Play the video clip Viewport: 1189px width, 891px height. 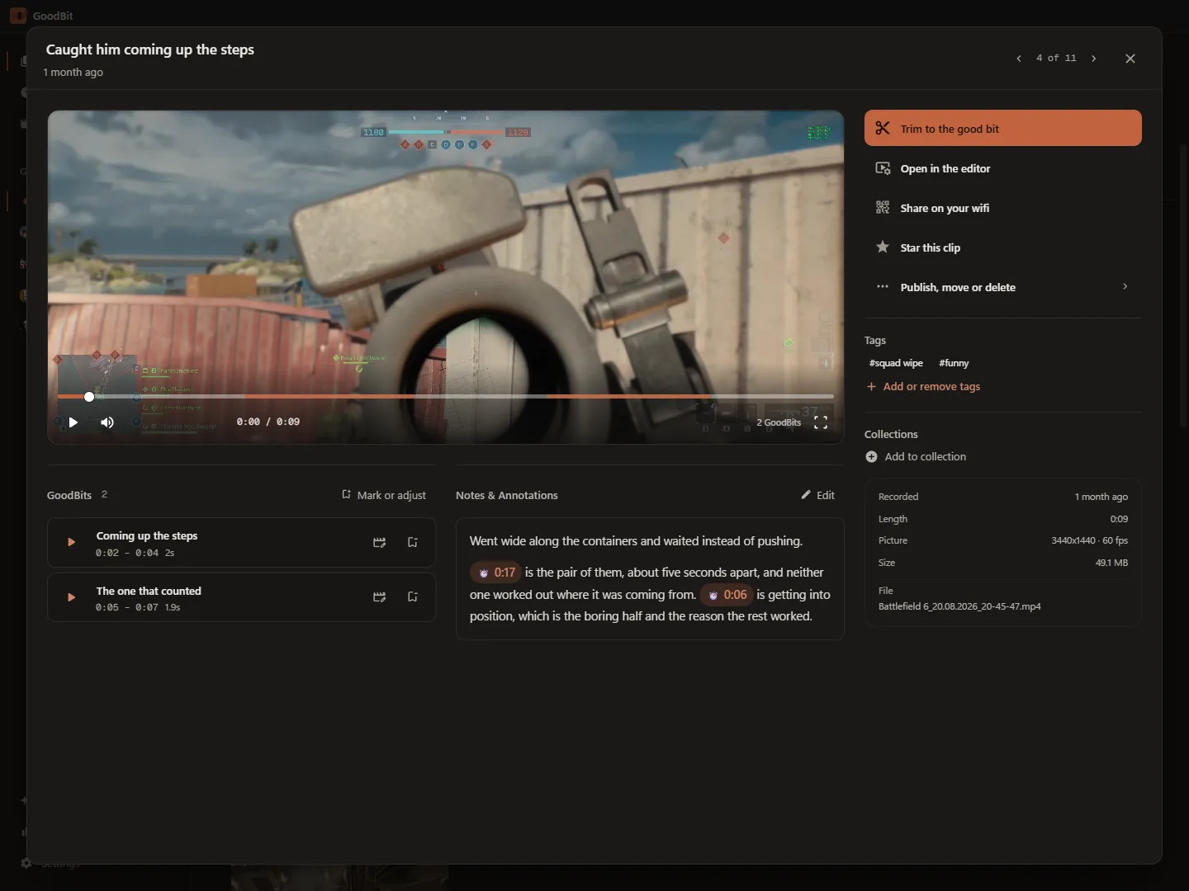pyautogui.click(x=73, y=422)
